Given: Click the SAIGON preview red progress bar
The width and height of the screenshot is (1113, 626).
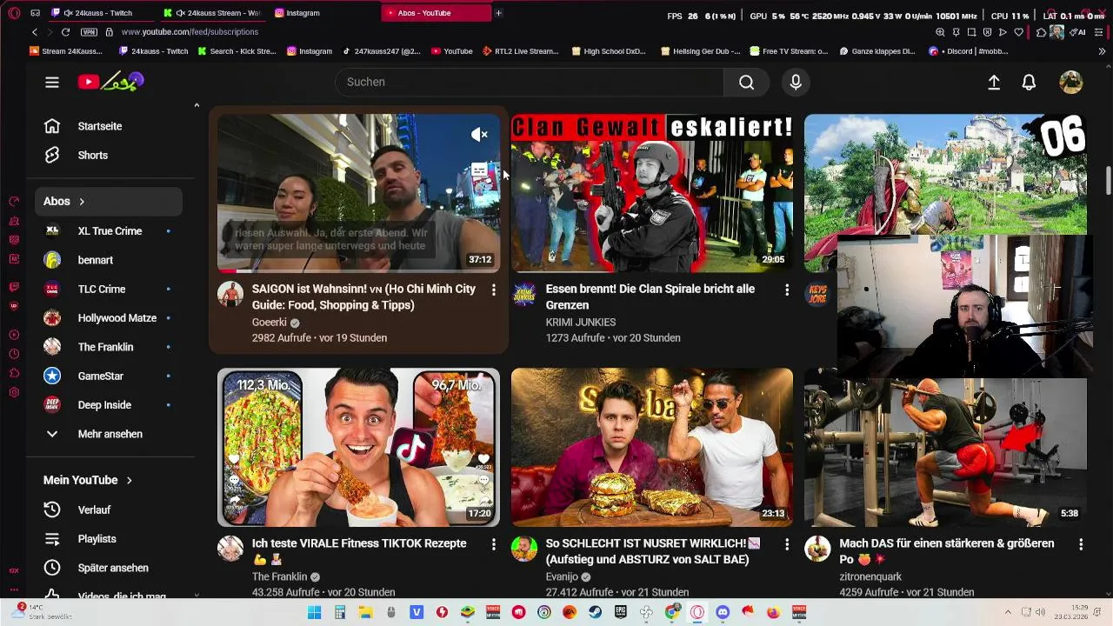Looking at the screenshot, I should coord(358,271).
